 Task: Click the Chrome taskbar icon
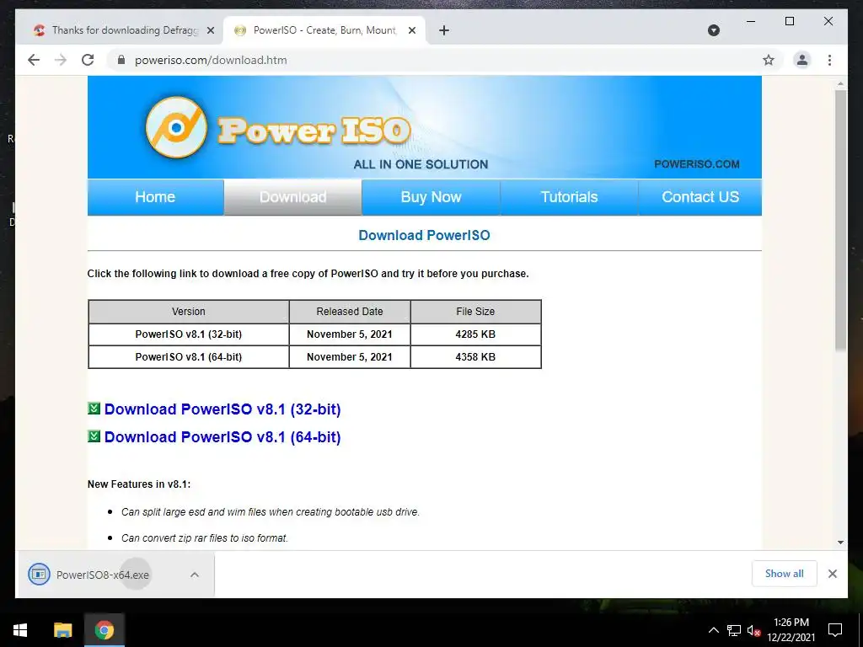coord(104,630)
